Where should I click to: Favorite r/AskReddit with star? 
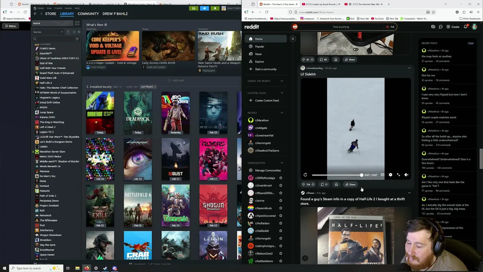tap(280, 231)
